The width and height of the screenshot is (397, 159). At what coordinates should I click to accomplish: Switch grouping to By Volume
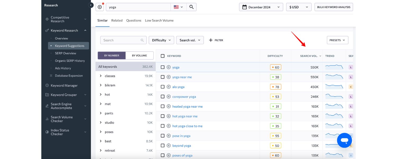coord(139,55)
